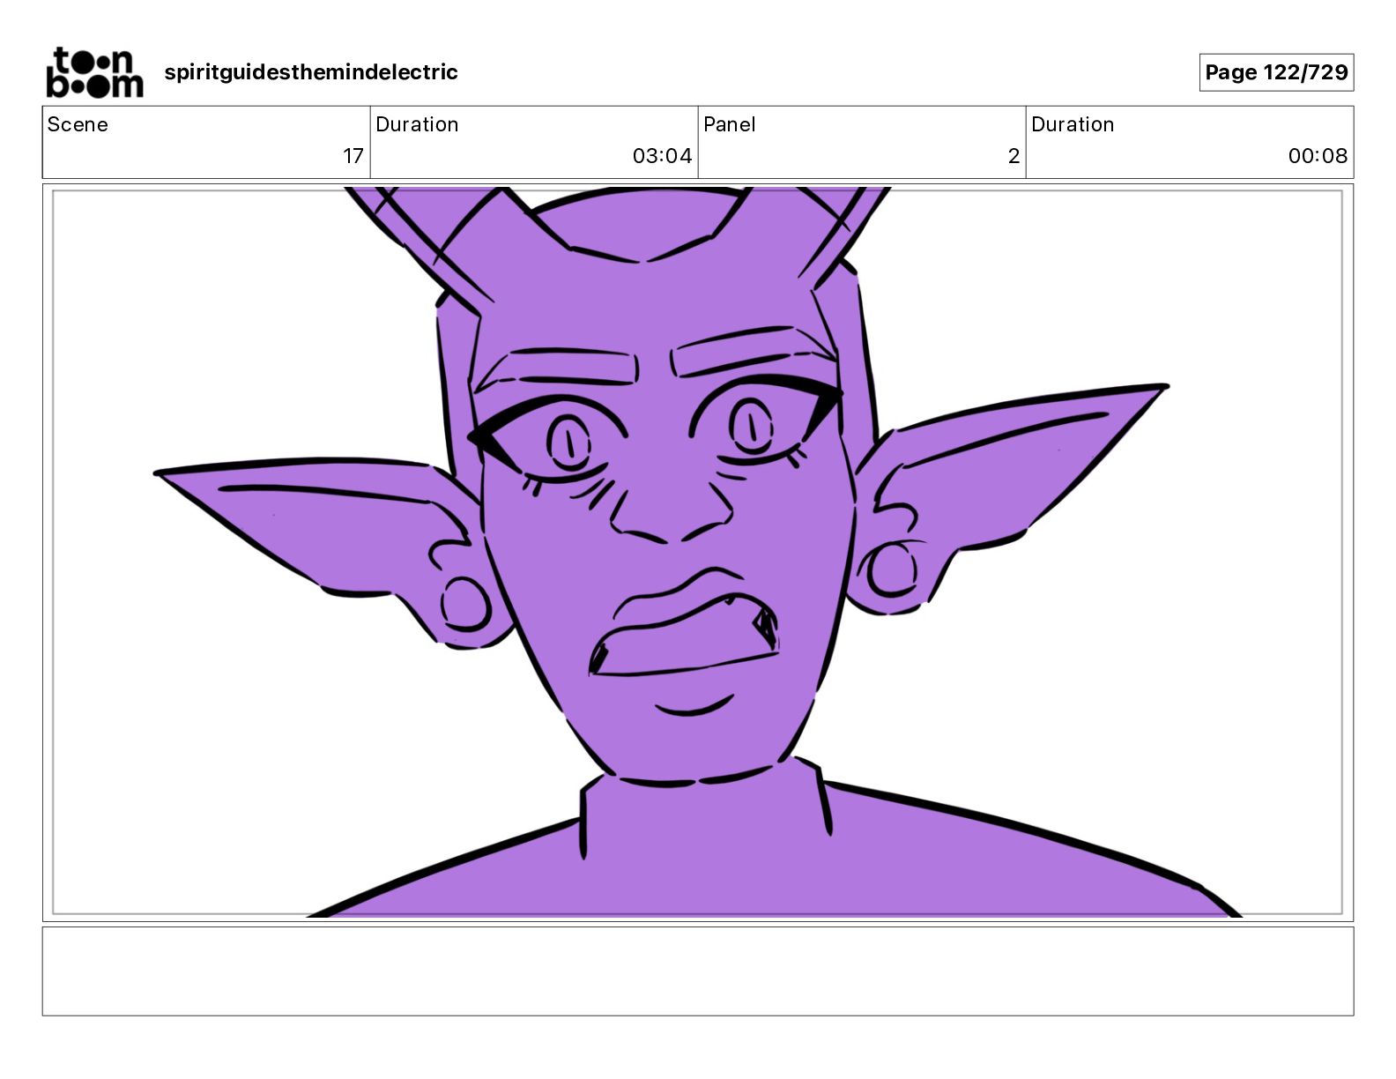Select the panel duration value 00:08

click(x=1318, y=156)
